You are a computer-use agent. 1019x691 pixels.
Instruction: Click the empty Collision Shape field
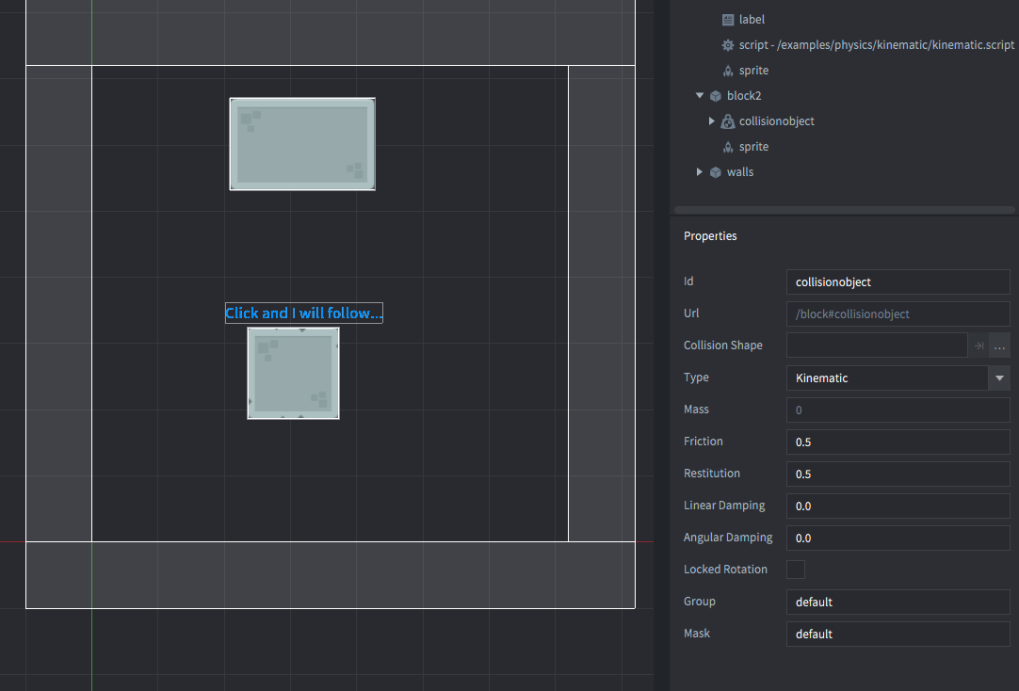[x=877, y=345]
